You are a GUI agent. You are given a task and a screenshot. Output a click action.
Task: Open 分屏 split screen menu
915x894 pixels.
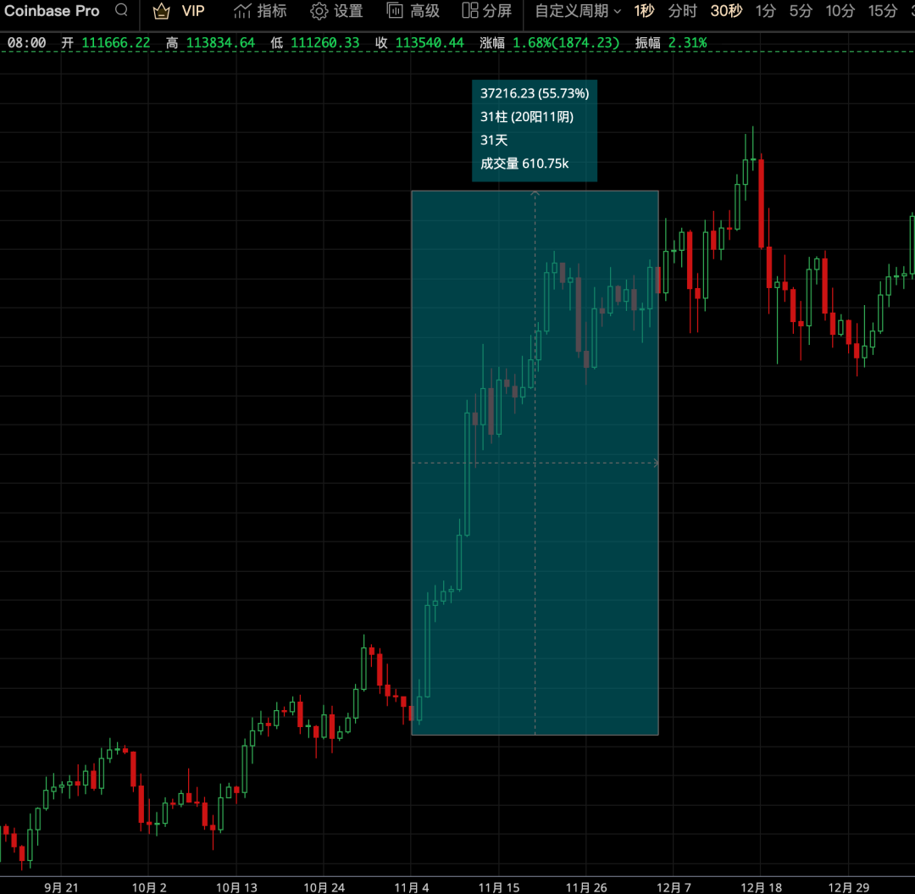[x=497, y=11]
